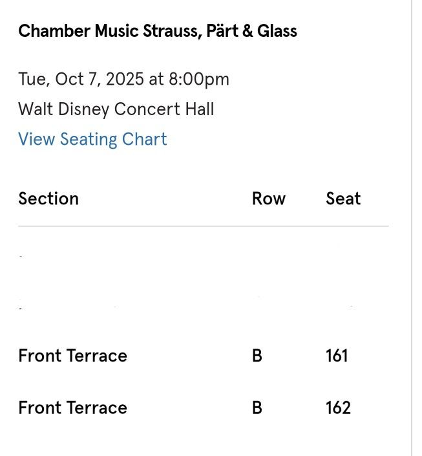
Task: Click the divider line below the column headers
Action: click(203, 226)
